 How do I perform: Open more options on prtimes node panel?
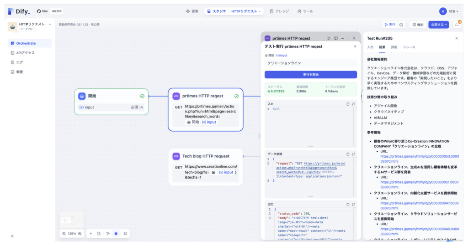coord(342,38)
